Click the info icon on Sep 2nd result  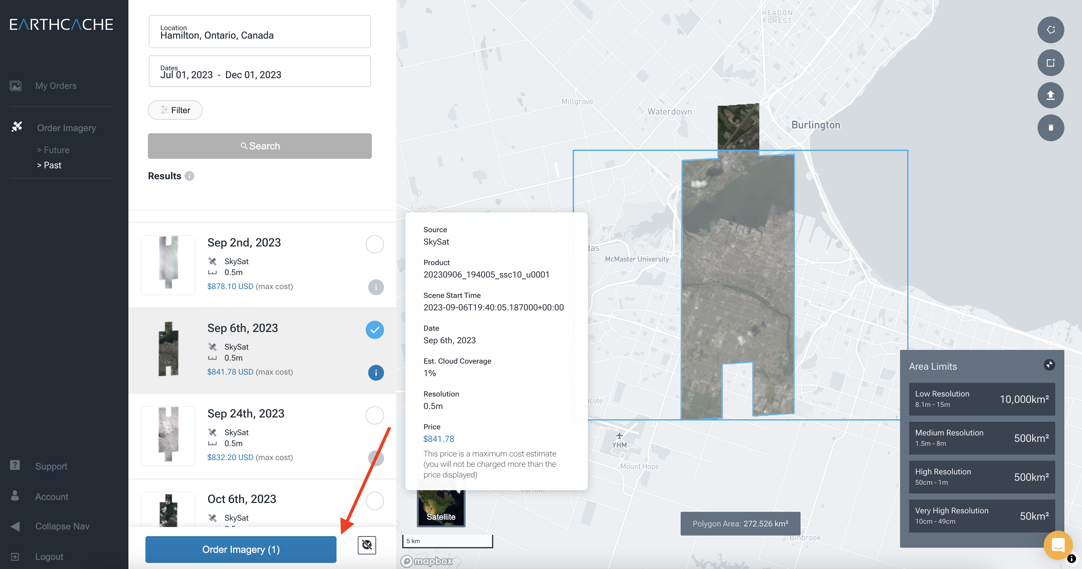click(375, 287)
